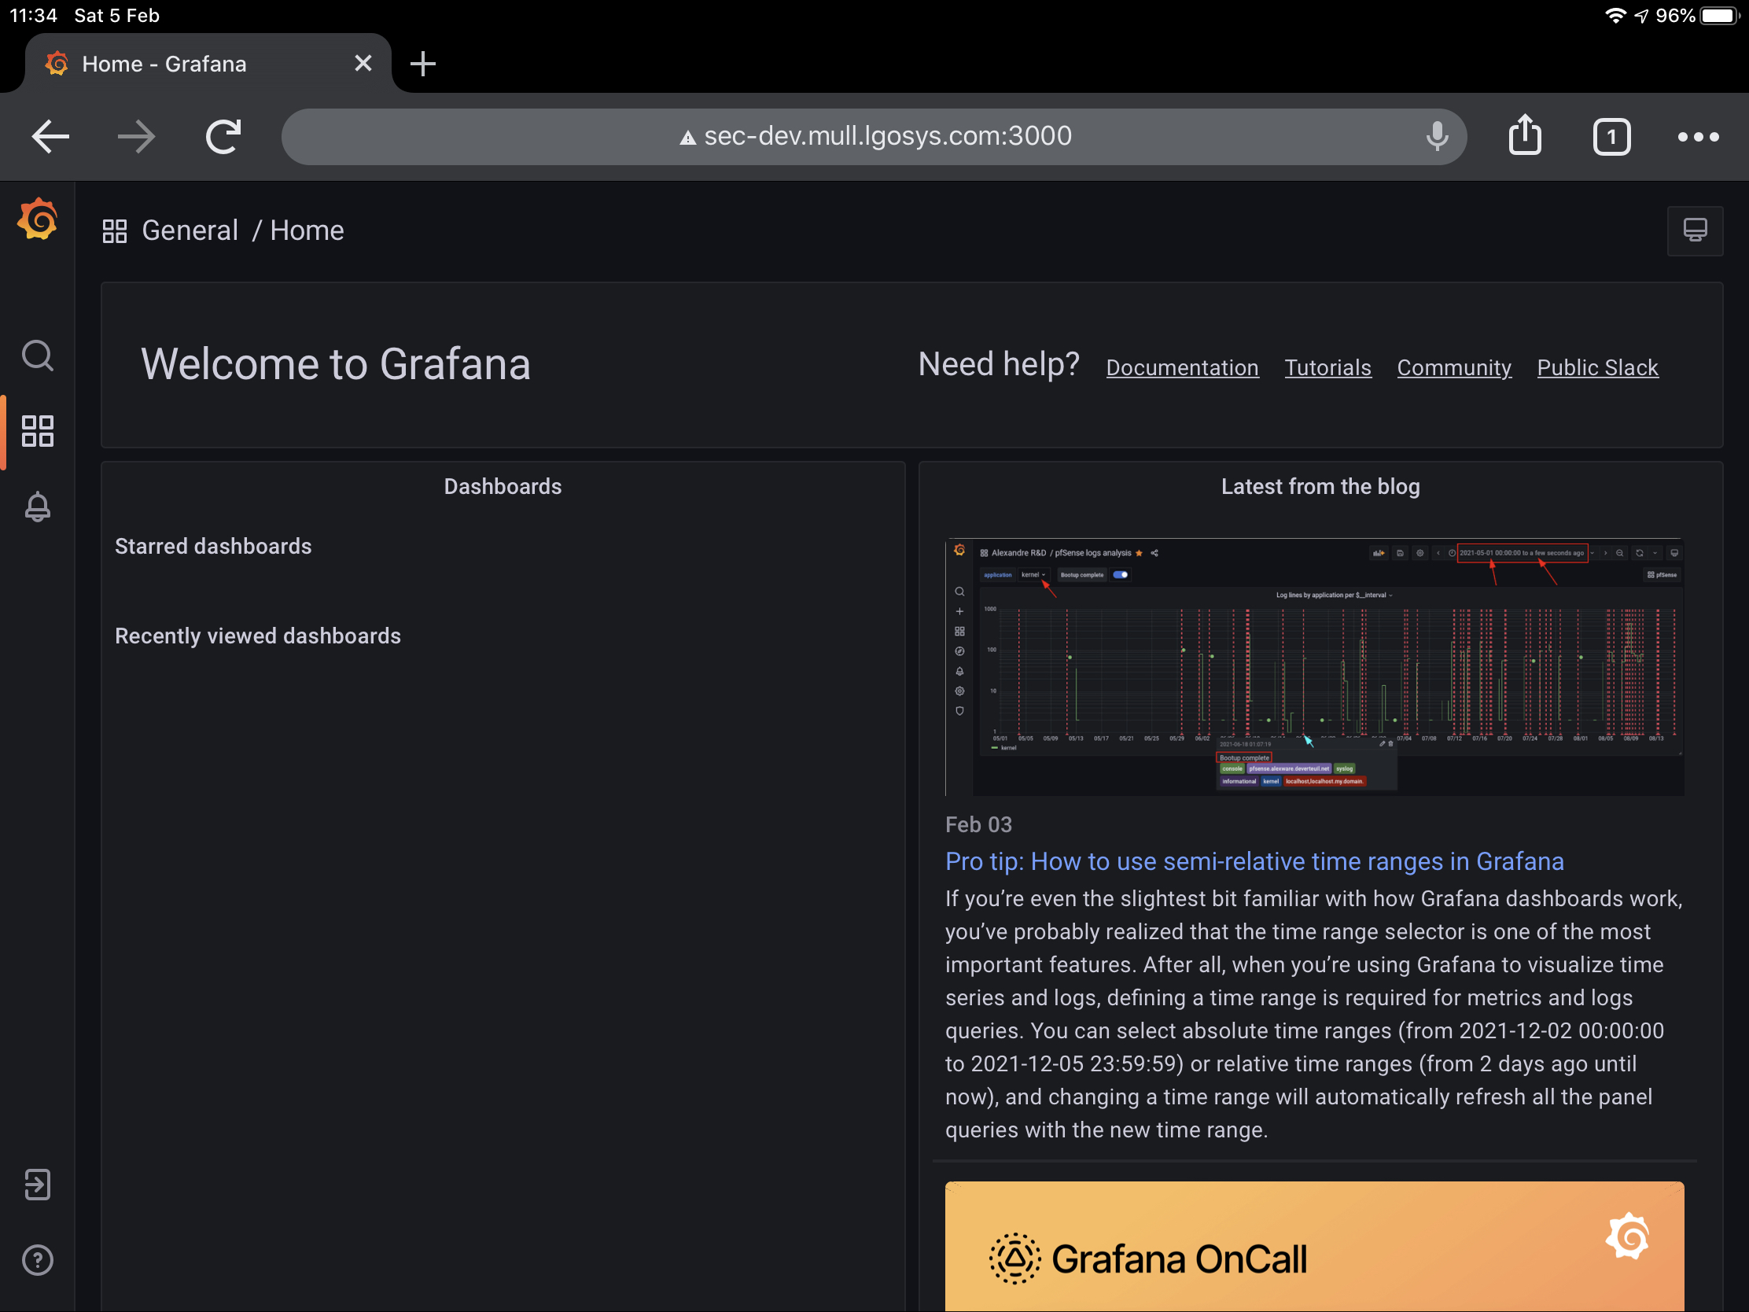1749x1312 pixels.
Task: Reload the current page
Action: pos(223,136)
